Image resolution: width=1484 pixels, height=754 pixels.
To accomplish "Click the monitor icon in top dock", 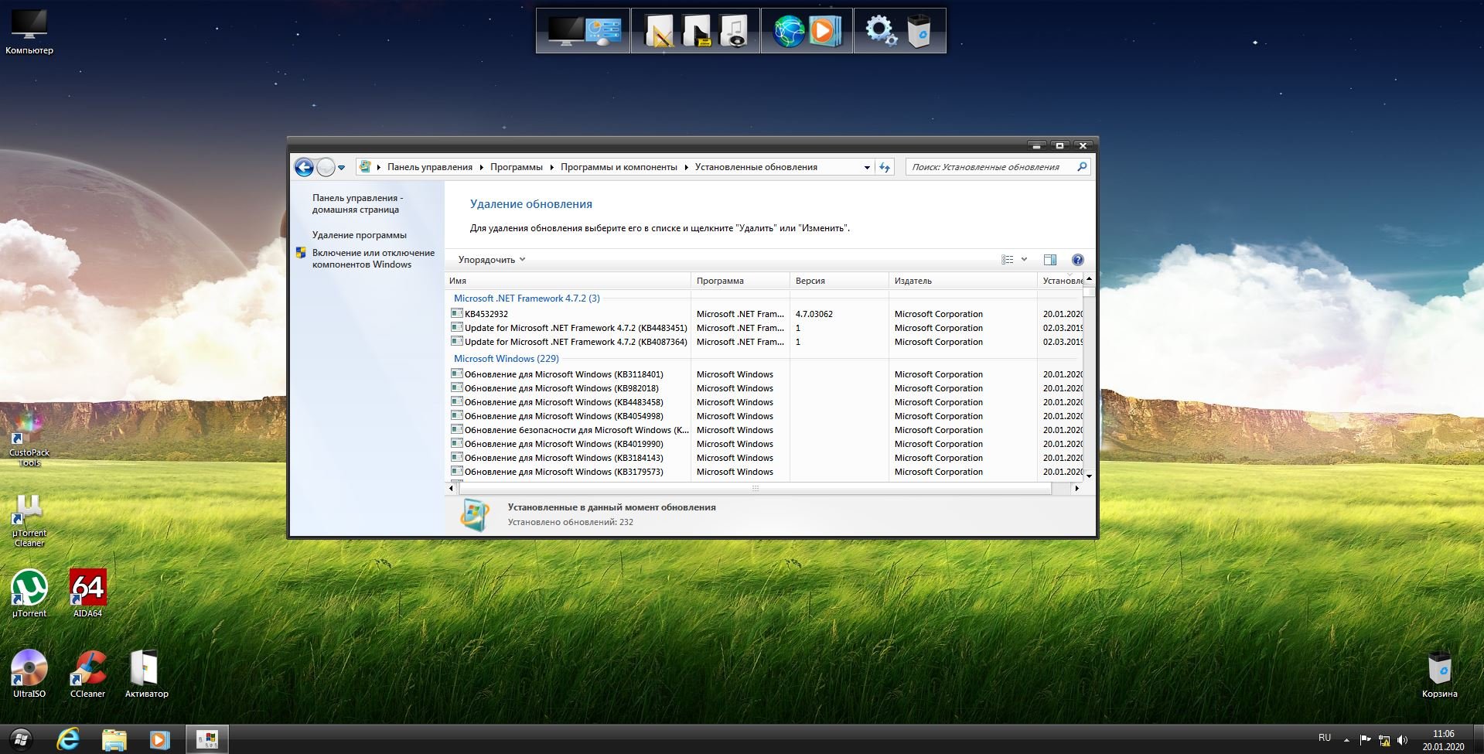I will 565,31.
